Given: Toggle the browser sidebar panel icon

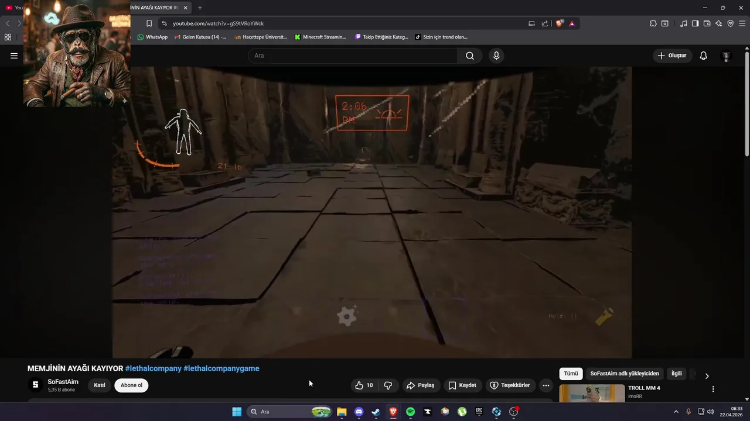Looking at the screenshot, I should [695, 23].
